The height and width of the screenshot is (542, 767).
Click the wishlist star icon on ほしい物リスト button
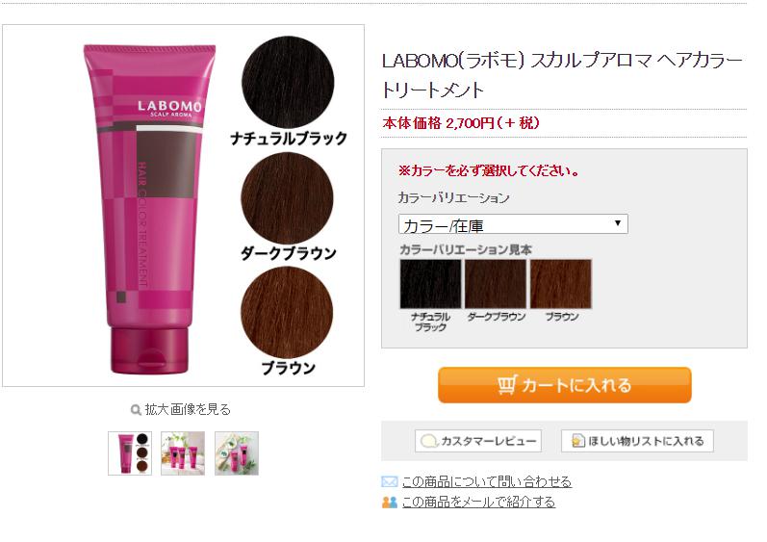pyautogui.click(x=578, y=441)
